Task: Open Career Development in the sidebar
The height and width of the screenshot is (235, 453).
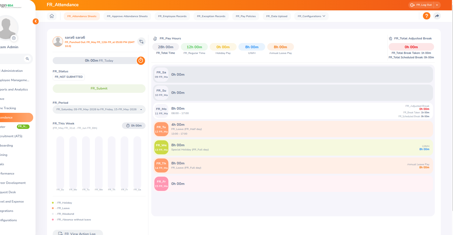Action: [x=13, y=183]
